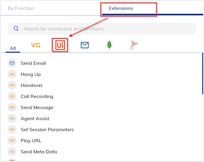Filter by the MongoDB leaf icon

click(109, 45)
